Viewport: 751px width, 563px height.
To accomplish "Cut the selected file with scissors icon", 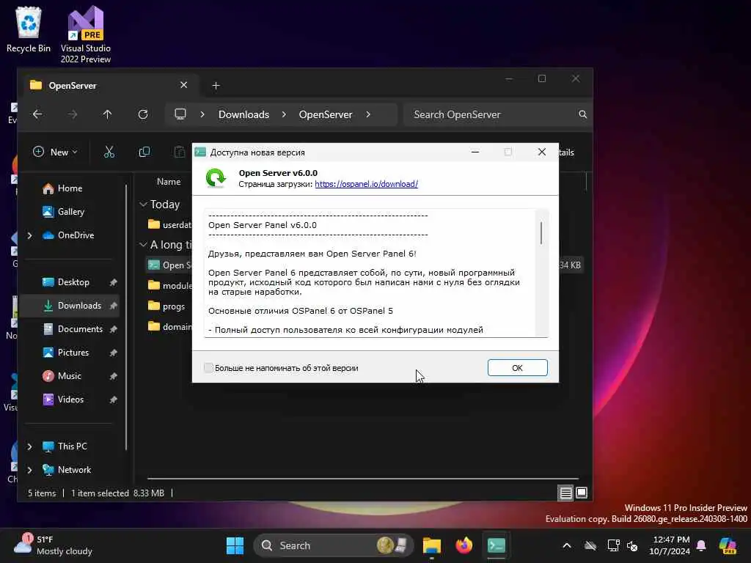I will coord(109,152).
